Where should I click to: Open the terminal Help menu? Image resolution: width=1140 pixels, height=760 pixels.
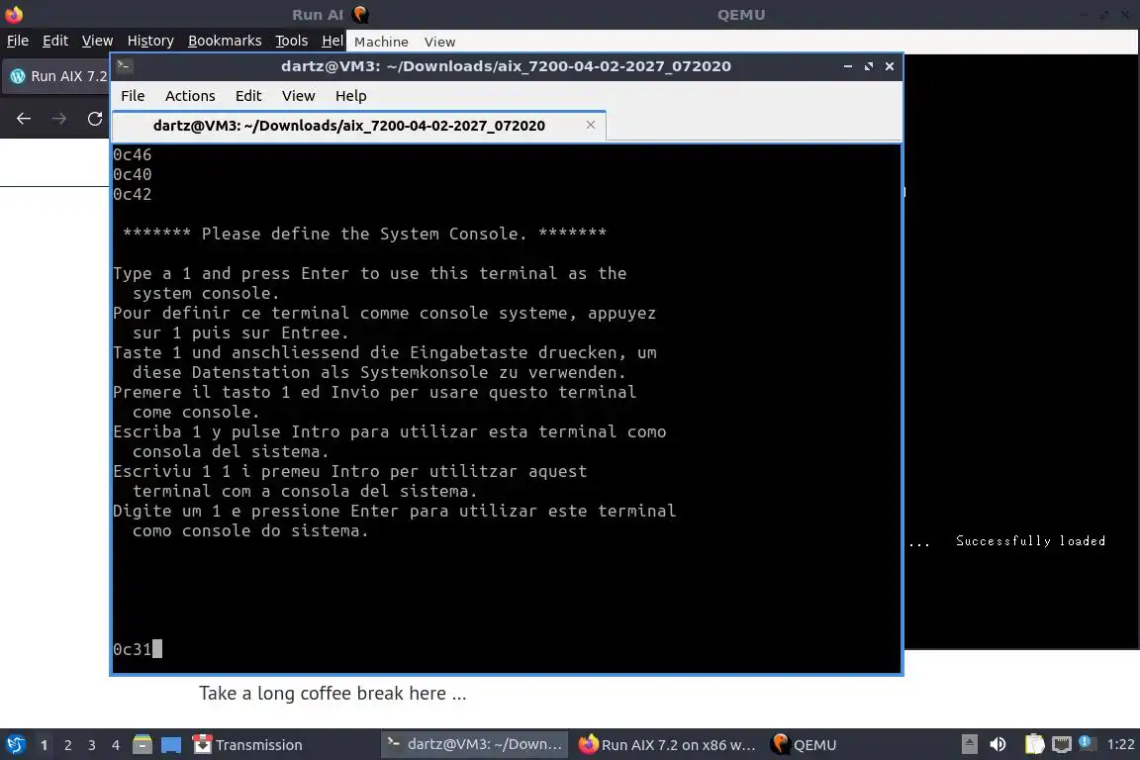tap(350, 96)
